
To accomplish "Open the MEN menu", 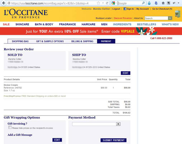I will 104,24.
